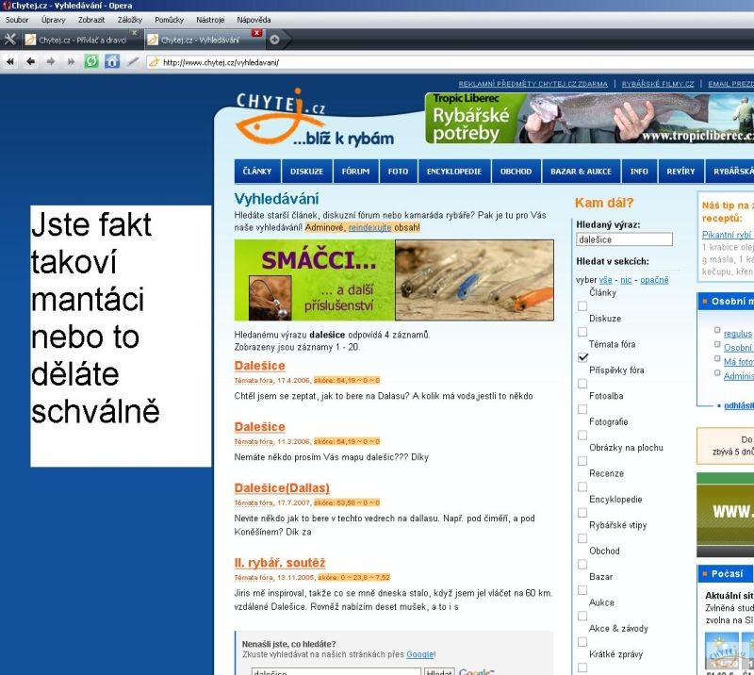
Task: Click the Opera icon in the title bar
Action: pos(6,6)
